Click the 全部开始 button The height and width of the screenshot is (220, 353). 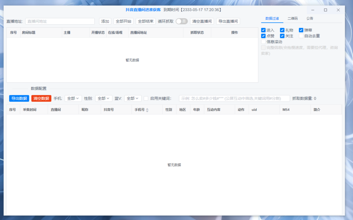124,21
